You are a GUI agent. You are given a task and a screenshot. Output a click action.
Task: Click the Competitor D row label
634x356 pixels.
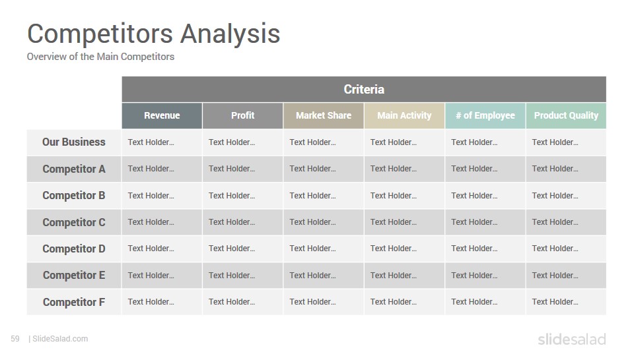[x=73, y=249]
